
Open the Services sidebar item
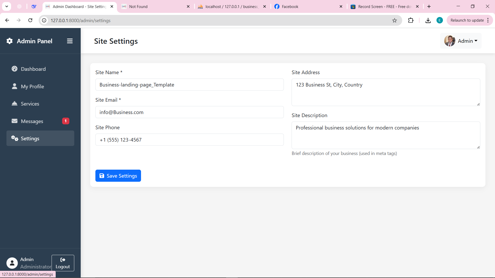coord(30,104)
